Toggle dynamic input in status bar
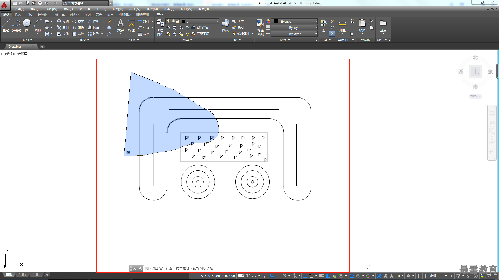This screenshot has width=499, height=280. 272,276
